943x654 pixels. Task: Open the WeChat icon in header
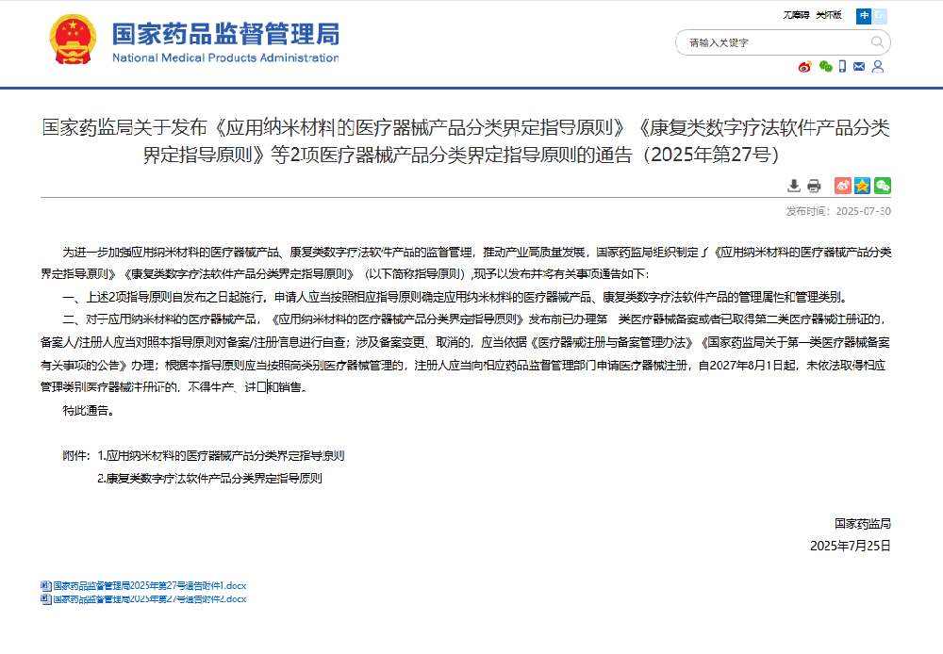click(x=825, y=67)
